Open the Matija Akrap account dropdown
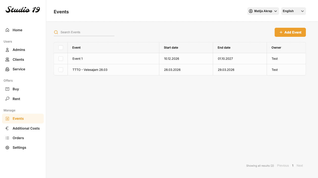This screenshot has height=178, width=318. (x=263, y=11)
